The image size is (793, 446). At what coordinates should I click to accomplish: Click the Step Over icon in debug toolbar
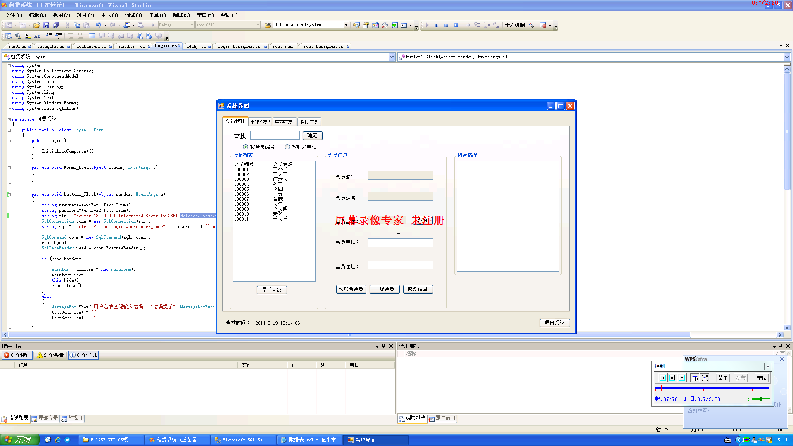pos(487,25)
